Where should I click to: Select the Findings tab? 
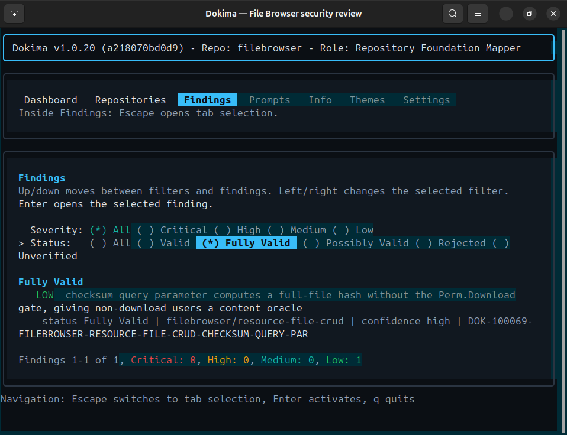coord(208,100)
